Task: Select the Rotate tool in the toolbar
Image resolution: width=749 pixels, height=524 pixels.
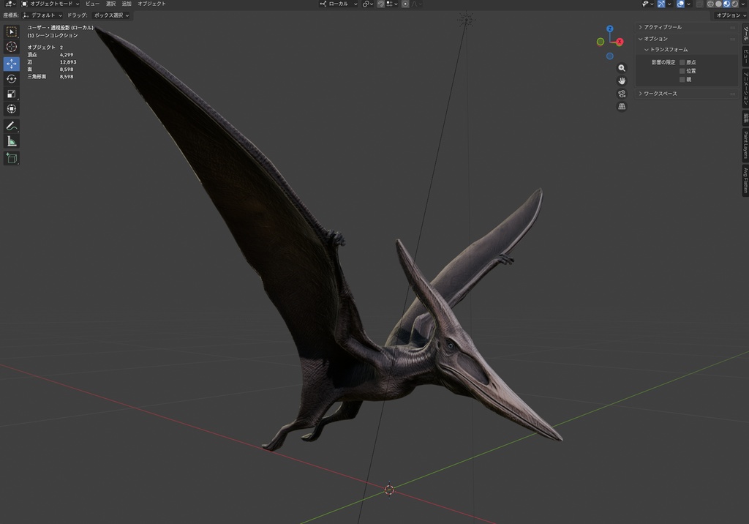Action: click(x=11, y=78)
